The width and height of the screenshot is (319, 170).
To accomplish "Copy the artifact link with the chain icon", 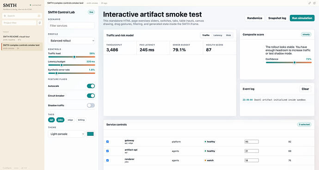I will pyautogui.click(x=309, y=3).
